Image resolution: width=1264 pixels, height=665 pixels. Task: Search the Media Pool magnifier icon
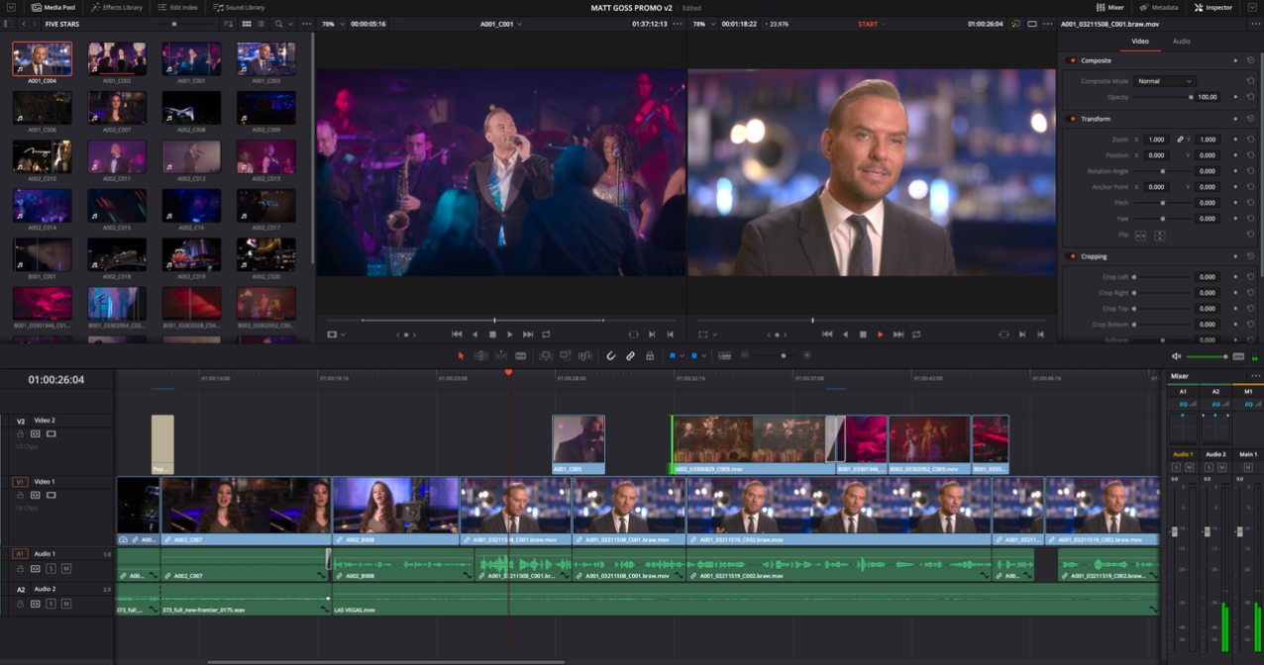[278, 24]
